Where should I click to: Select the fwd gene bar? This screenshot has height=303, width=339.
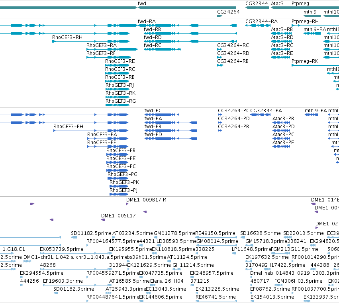187,8
